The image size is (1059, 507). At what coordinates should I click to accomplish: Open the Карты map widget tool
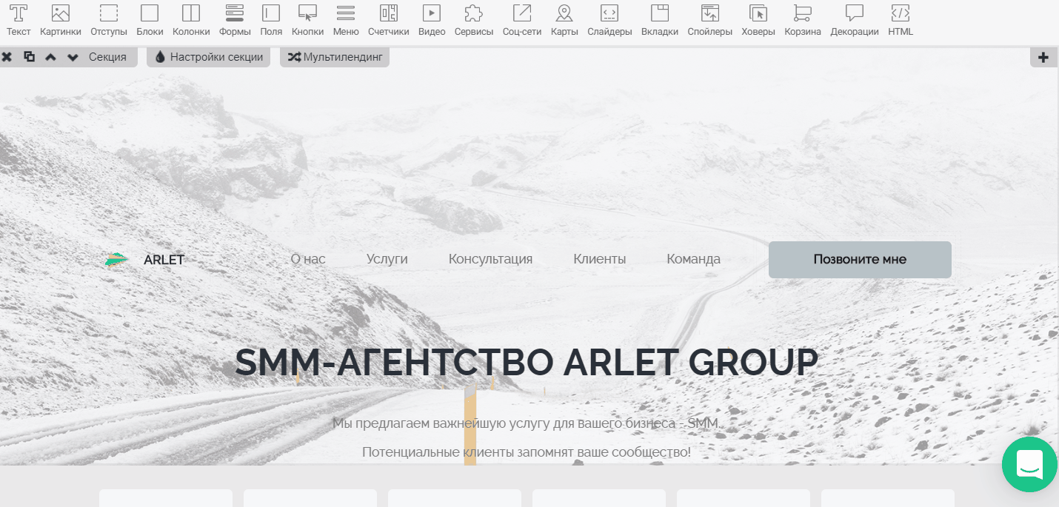(564, 20)
